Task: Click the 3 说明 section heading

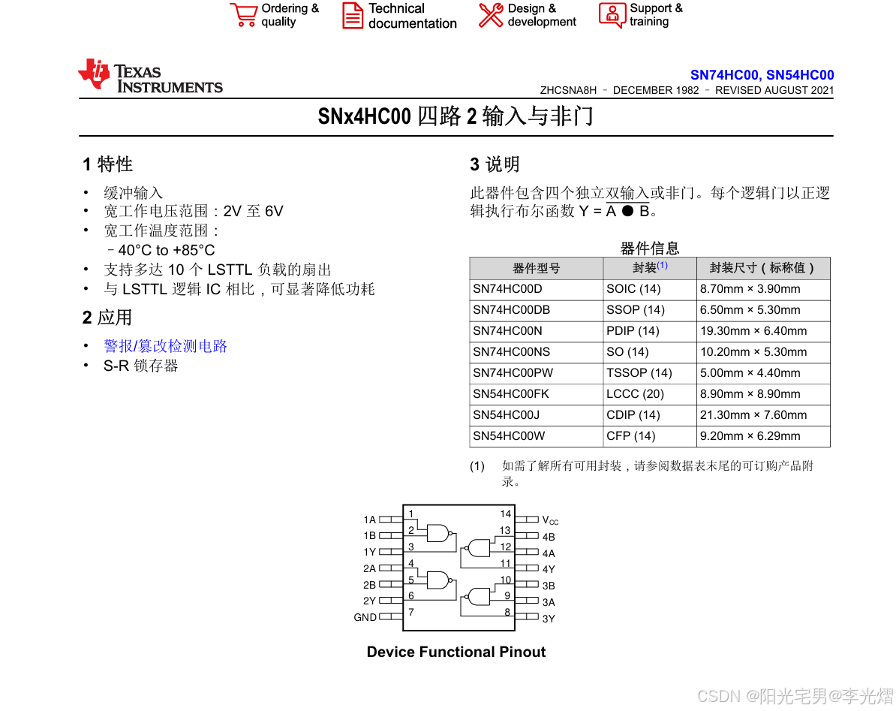Action: tap(495, 164)
